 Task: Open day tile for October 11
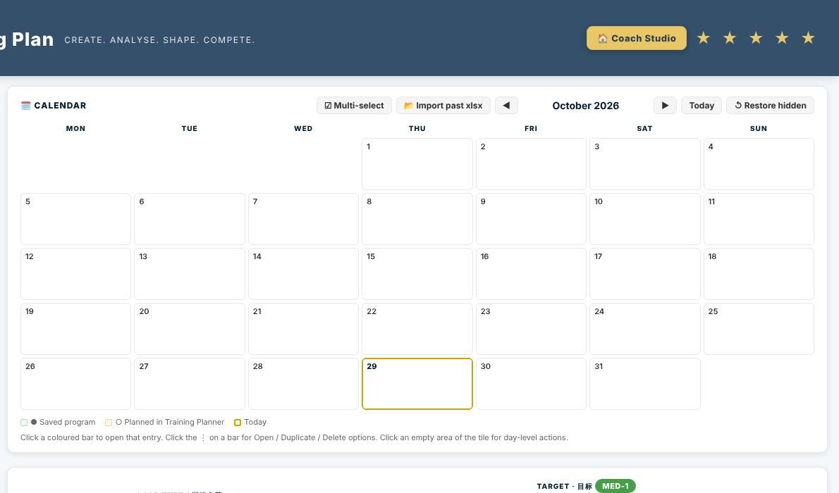coord(759,219)
